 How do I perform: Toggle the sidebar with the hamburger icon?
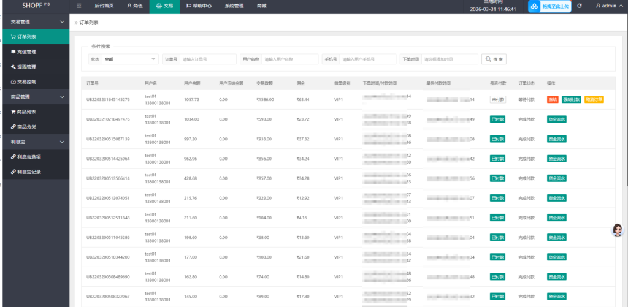(x=78, y=6)
